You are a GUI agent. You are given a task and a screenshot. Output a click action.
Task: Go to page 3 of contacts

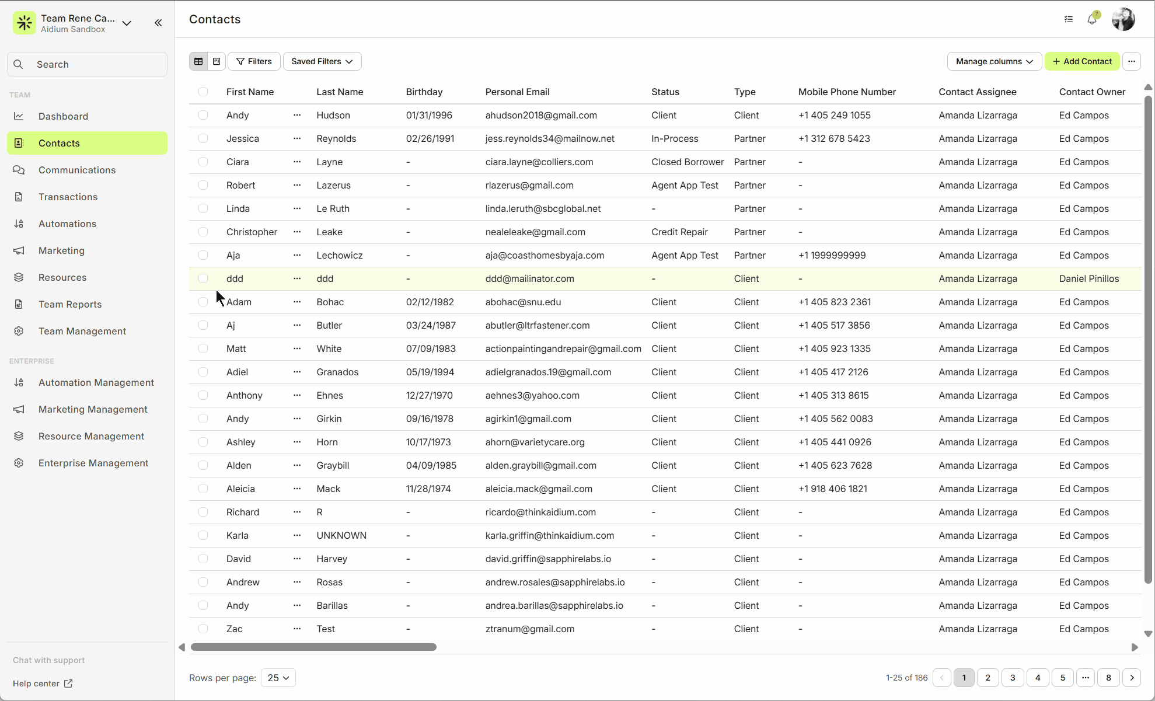coord(1013,678)
